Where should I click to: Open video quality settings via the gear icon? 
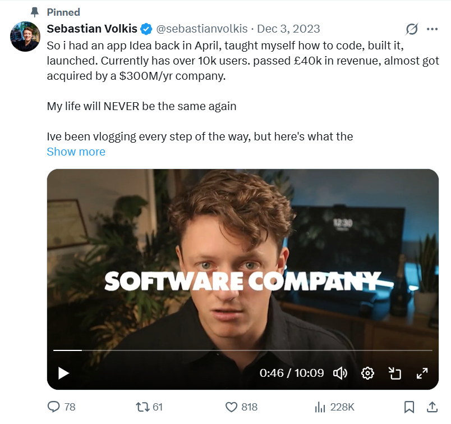tap(367, 373)
